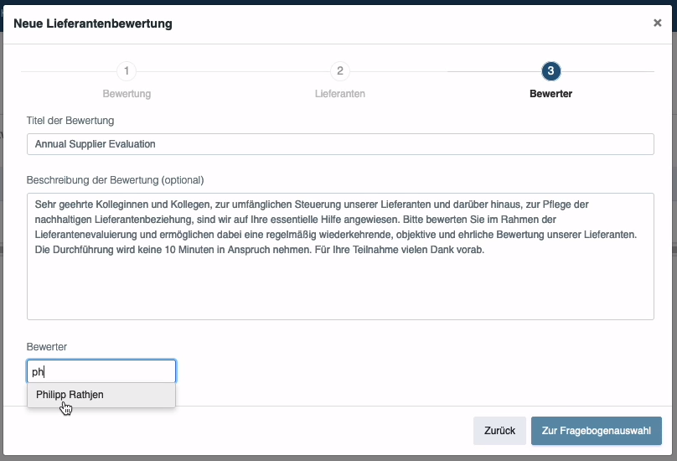The image size is (677, 461).
Task: Go to step 2 circle
Action: click(340, 71)
